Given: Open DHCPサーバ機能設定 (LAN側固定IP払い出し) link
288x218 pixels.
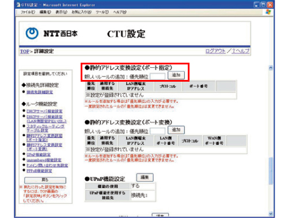Looking at the screenshot, I should [47, 119].
